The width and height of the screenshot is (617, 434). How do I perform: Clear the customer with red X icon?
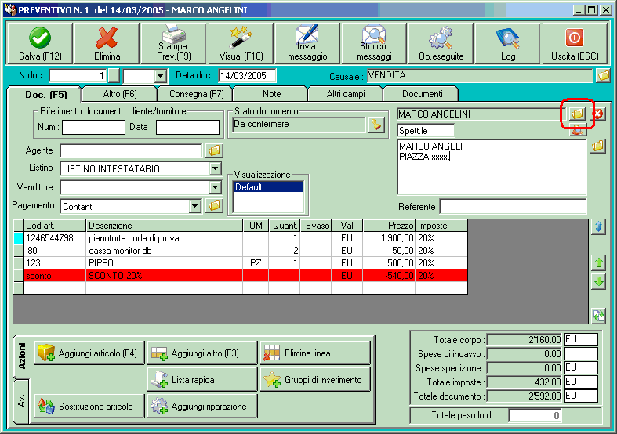[597, 114]
